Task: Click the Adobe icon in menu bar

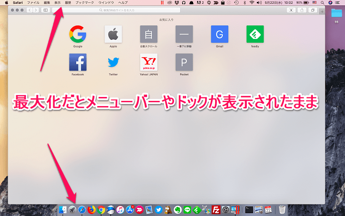Action: (x=200, y=3)
